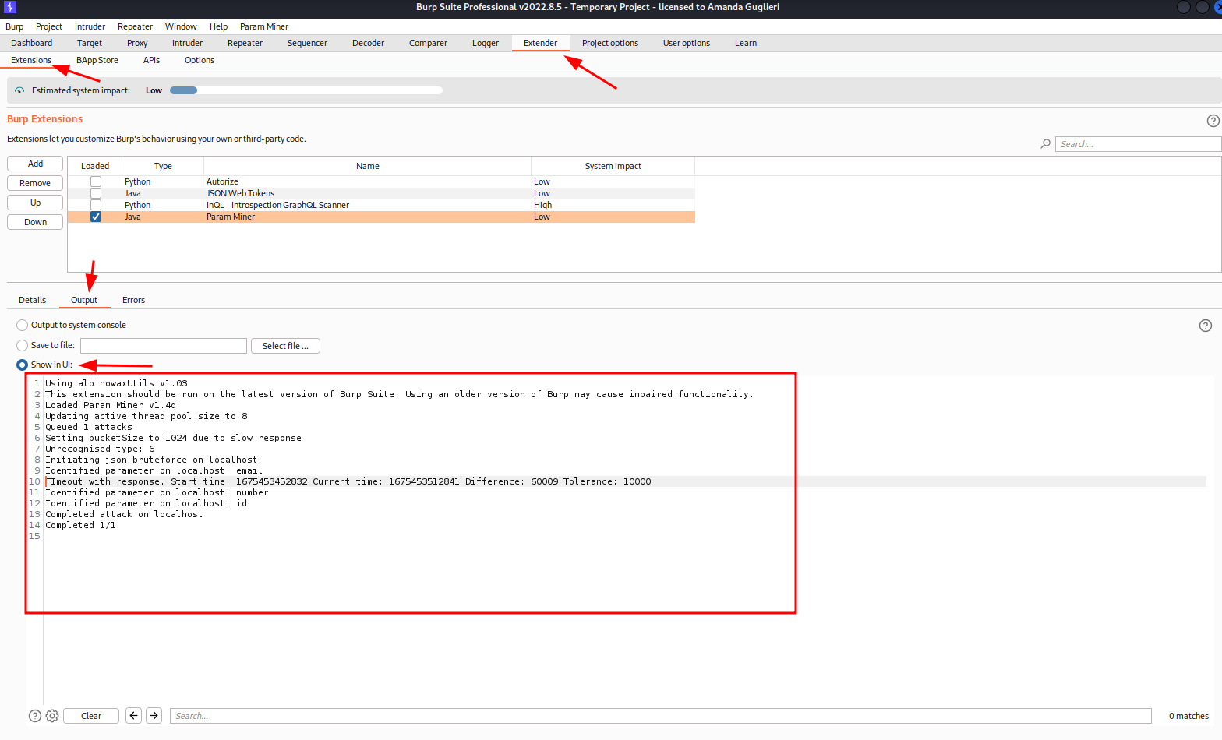The width and height of the screenshot is (1222, 740).
Task: Click the Burp Suite logo icon in title bar
Action: 10,7
